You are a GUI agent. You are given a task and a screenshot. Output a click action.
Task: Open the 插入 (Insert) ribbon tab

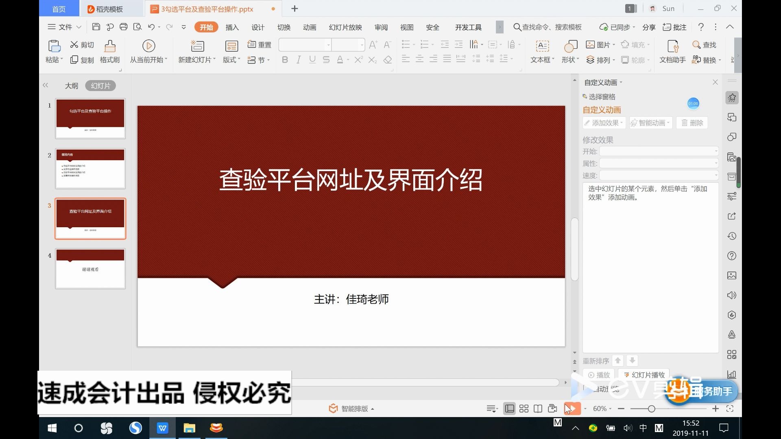point(232,27)
